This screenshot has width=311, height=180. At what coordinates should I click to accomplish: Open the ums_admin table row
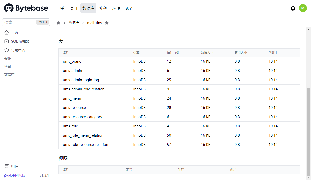tap(72, 71)
